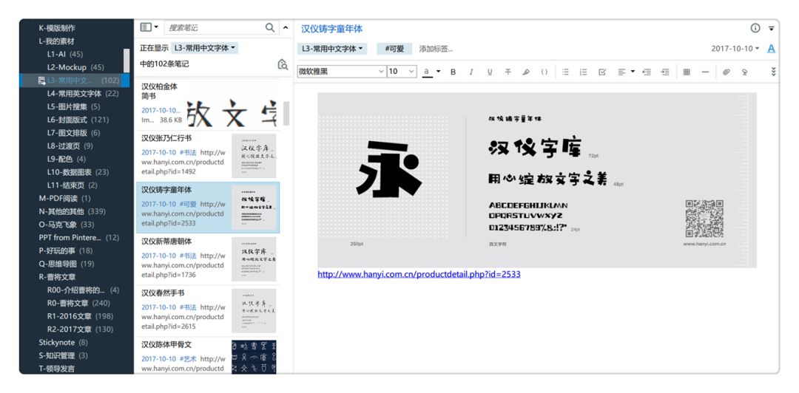Click the blue A text formatting icon
This screenshot has height=393, width=799.
tap(771, 48)
